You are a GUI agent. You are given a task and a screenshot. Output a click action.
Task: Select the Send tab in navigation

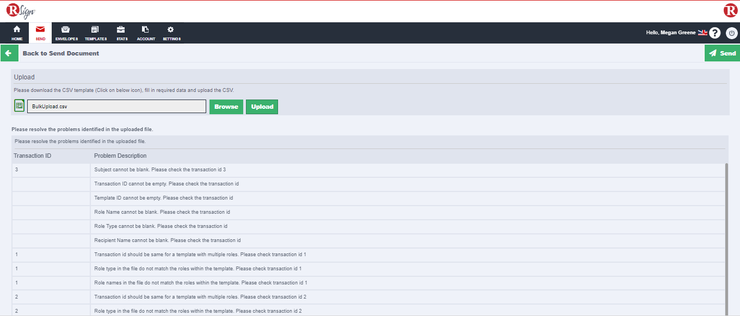click(x=40, y=33)
